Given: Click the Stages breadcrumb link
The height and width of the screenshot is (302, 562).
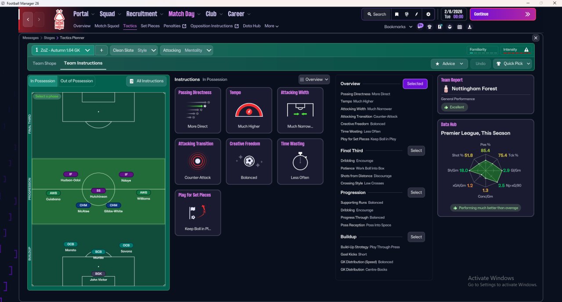Looking at the screenshot, I should click(49, 38).
